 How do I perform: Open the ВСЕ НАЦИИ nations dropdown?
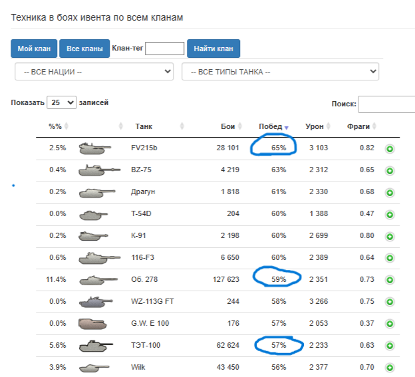coord(94,71)
